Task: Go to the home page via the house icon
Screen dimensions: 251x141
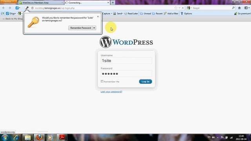Action: pos(239,8)
